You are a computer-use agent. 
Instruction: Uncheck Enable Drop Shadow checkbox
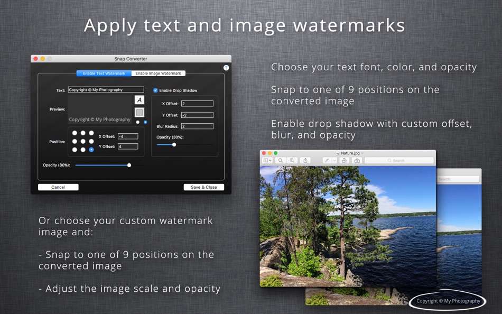point(155,90)
